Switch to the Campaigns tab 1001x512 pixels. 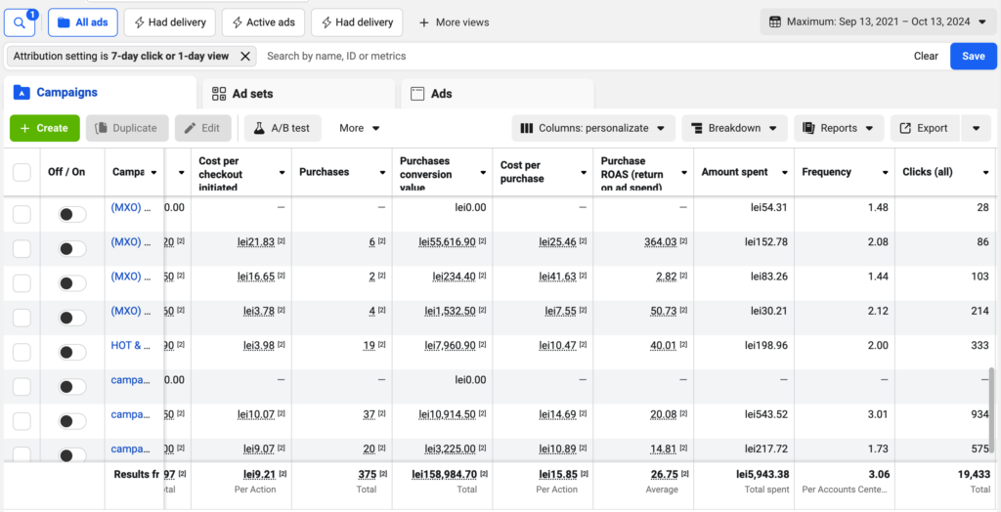point(100,93)
